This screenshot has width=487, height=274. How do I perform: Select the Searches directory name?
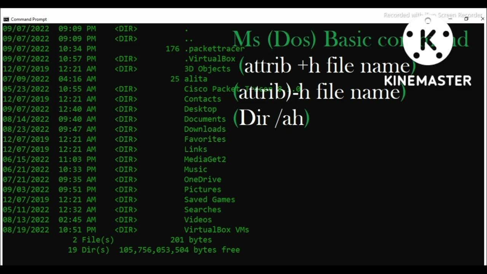[x=202, y=210]
